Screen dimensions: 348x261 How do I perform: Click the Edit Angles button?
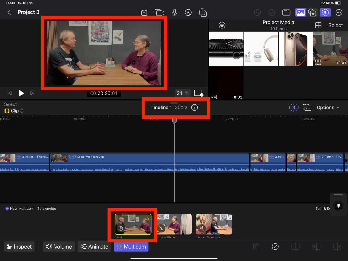click(46, 209)
